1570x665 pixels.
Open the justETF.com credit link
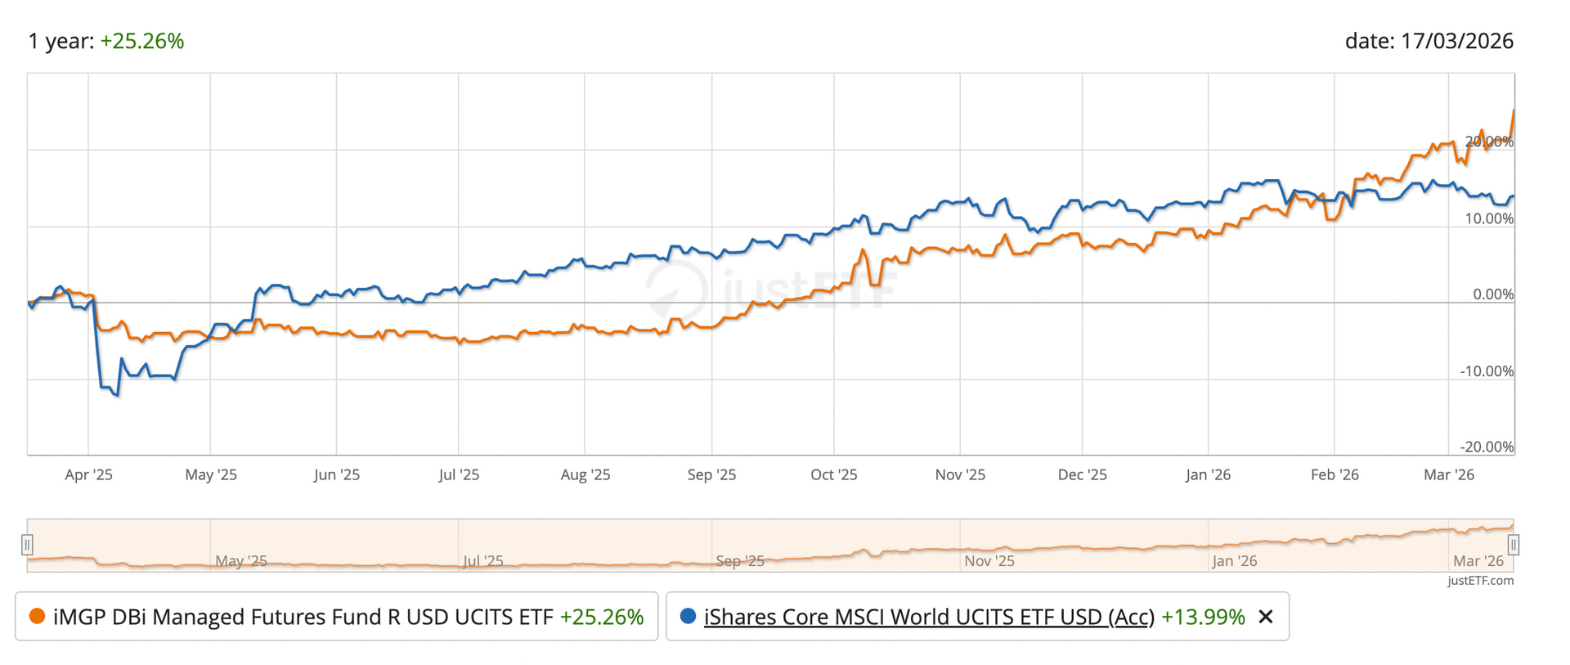1480,581
